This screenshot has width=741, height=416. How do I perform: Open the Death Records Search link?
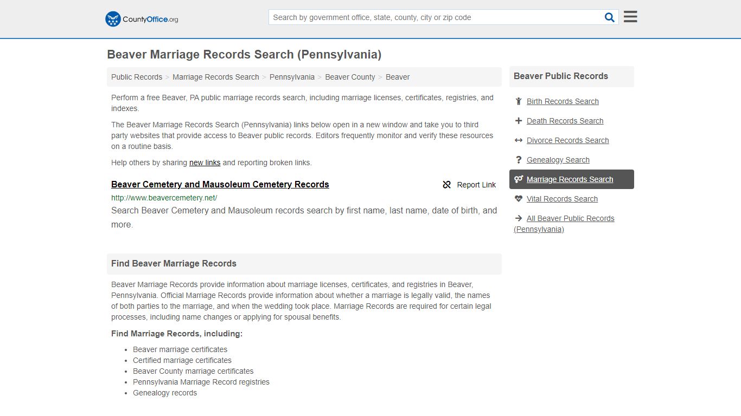[x=565, y=121]
